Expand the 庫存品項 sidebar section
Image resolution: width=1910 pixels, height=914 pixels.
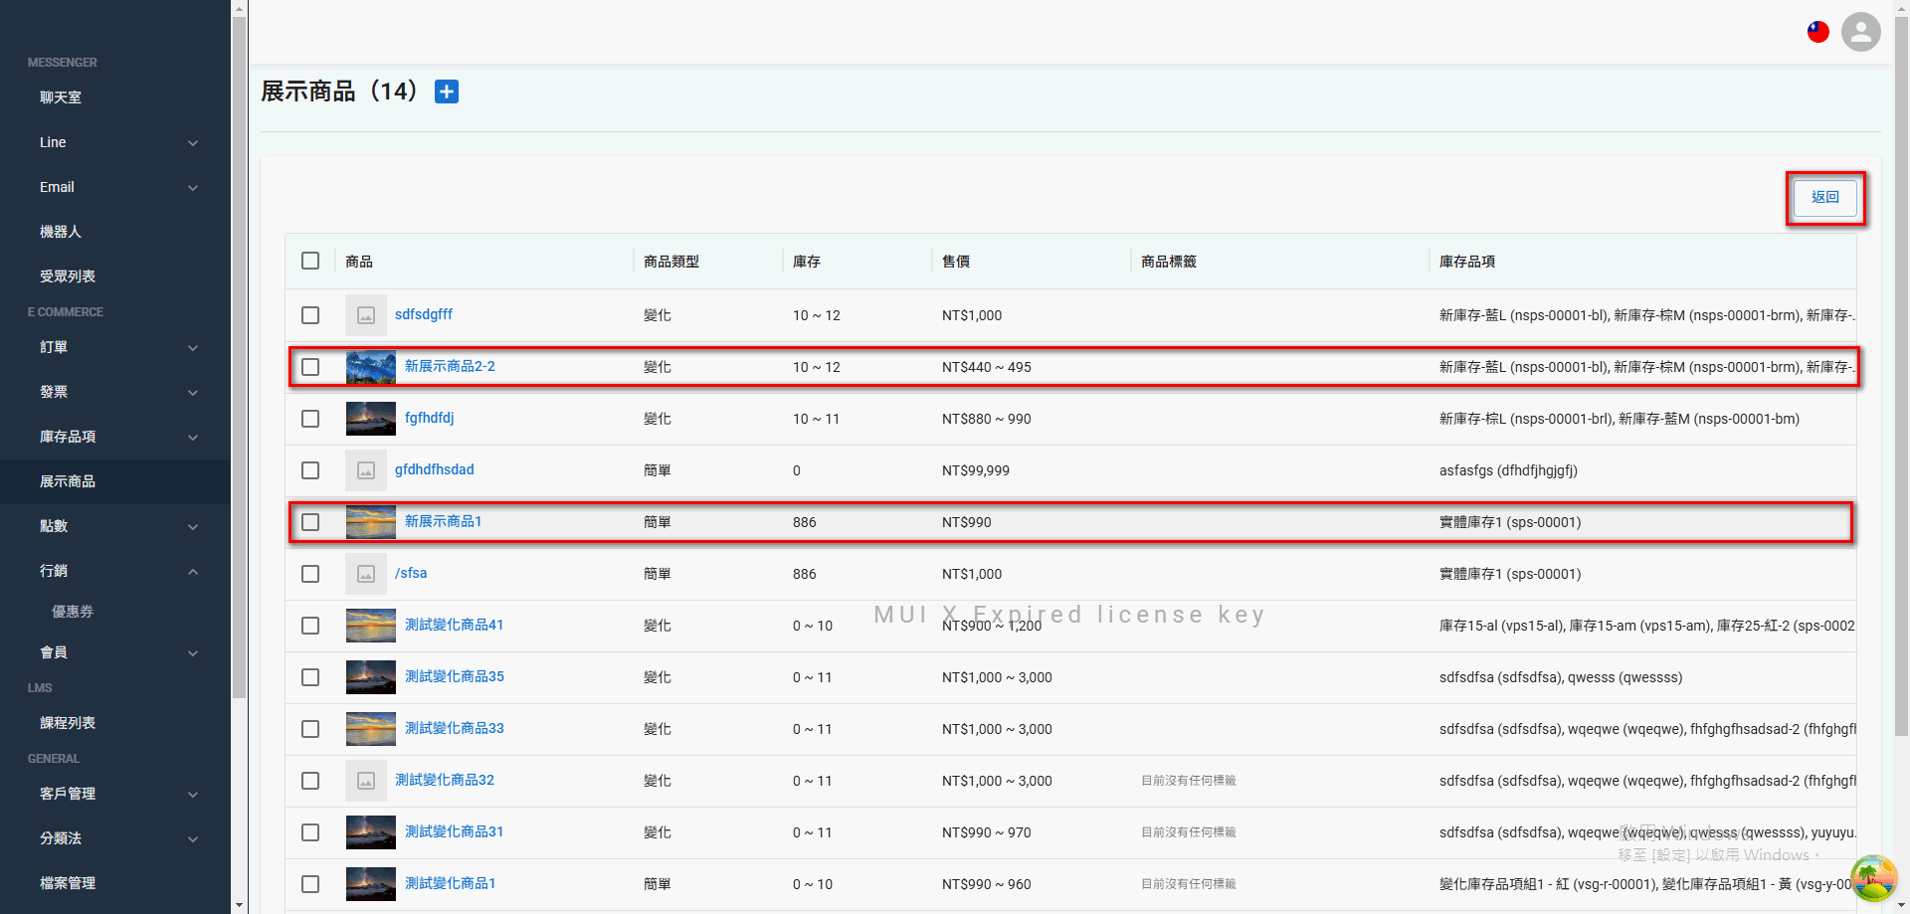pos(115,437)
